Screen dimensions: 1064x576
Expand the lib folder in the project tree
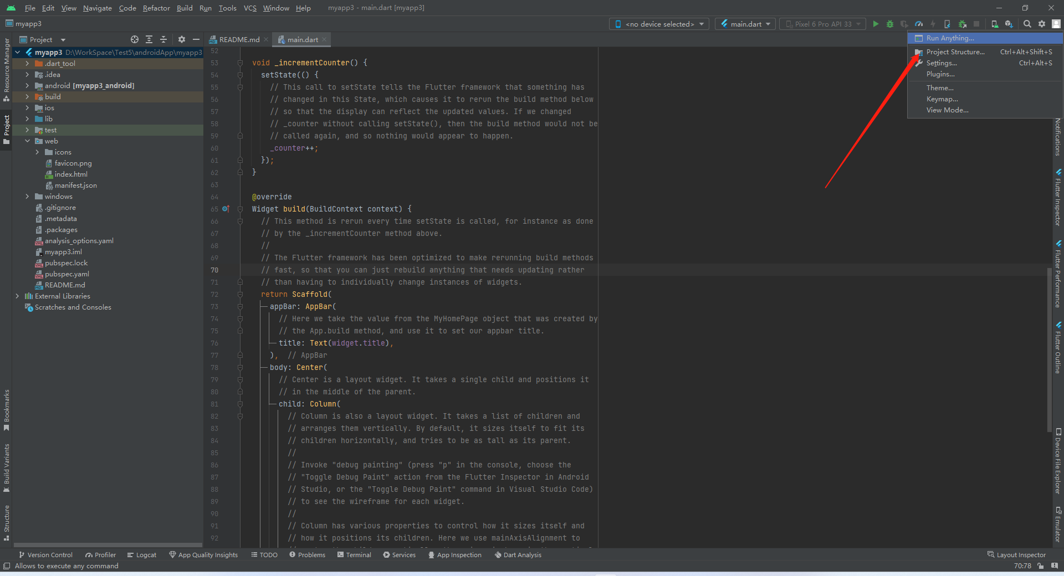[27, 119]
